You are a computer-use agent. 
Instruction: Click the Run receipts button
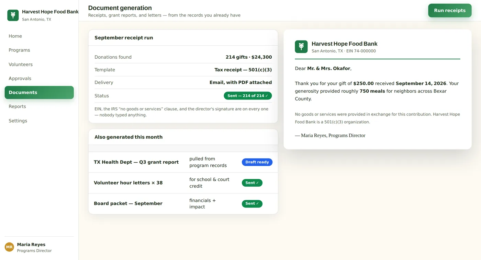point(450,11)
